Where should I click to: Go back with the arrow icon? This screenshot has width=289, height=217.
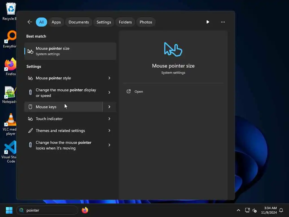pos(30,22)
